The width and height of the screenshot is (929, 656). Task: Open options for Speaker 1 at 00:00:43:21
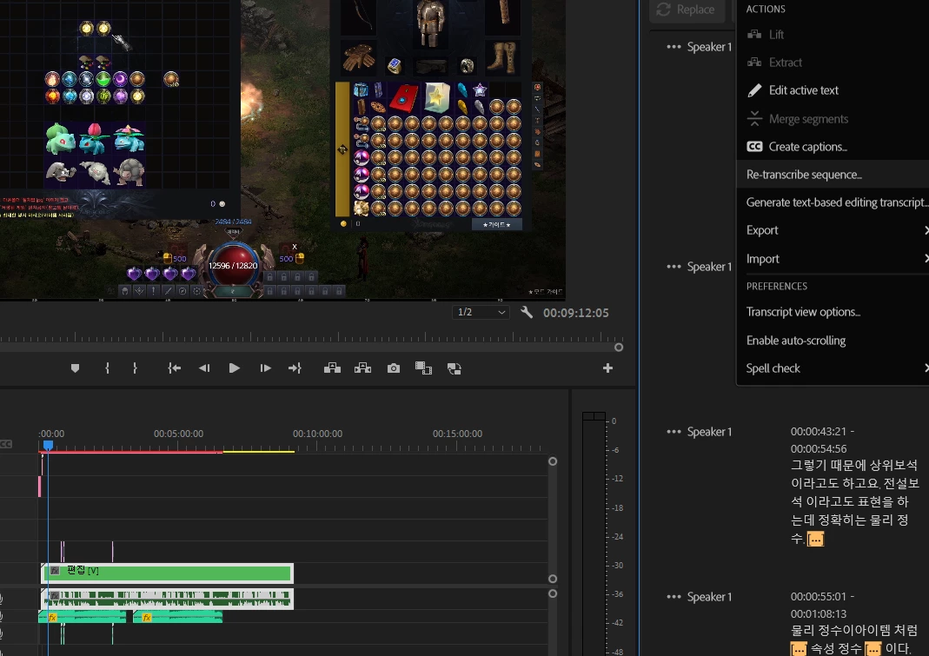pos(674,432)
